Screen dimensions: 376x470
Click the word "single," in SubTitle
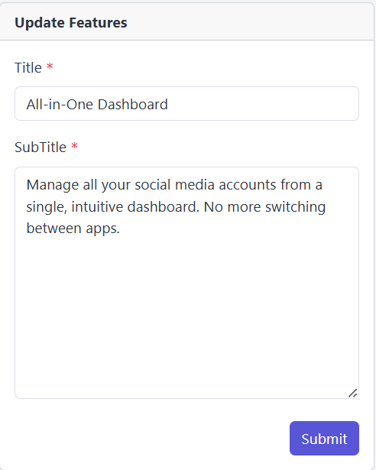(47, 207)
